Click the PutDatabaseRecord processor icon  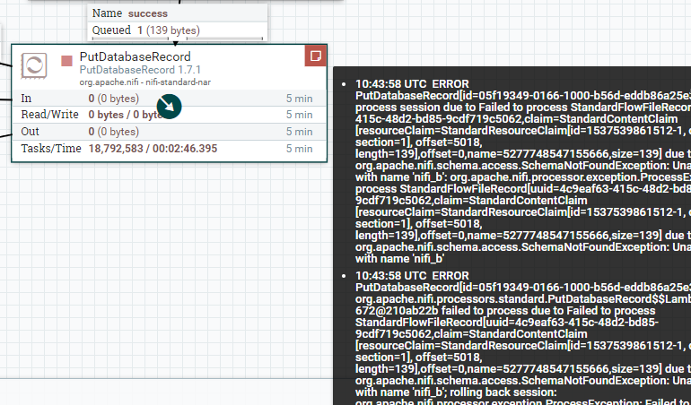coord(34,66)
